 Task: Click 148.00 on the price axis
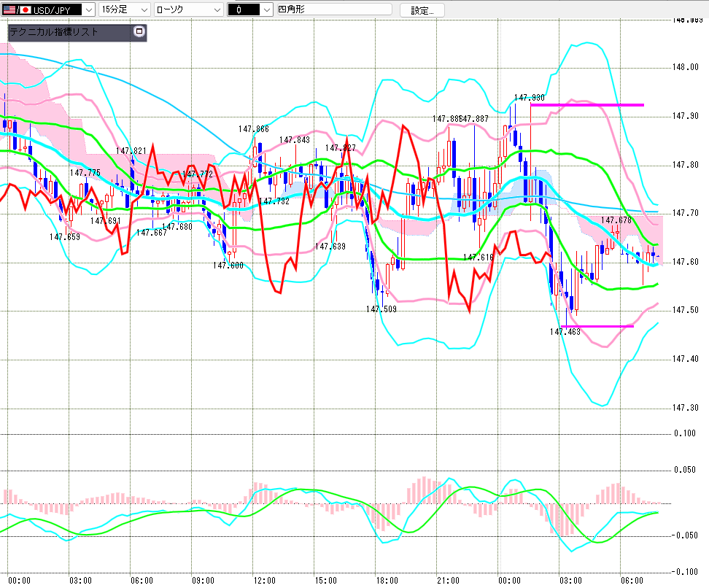pyautogui.click(x=686, y=67)
